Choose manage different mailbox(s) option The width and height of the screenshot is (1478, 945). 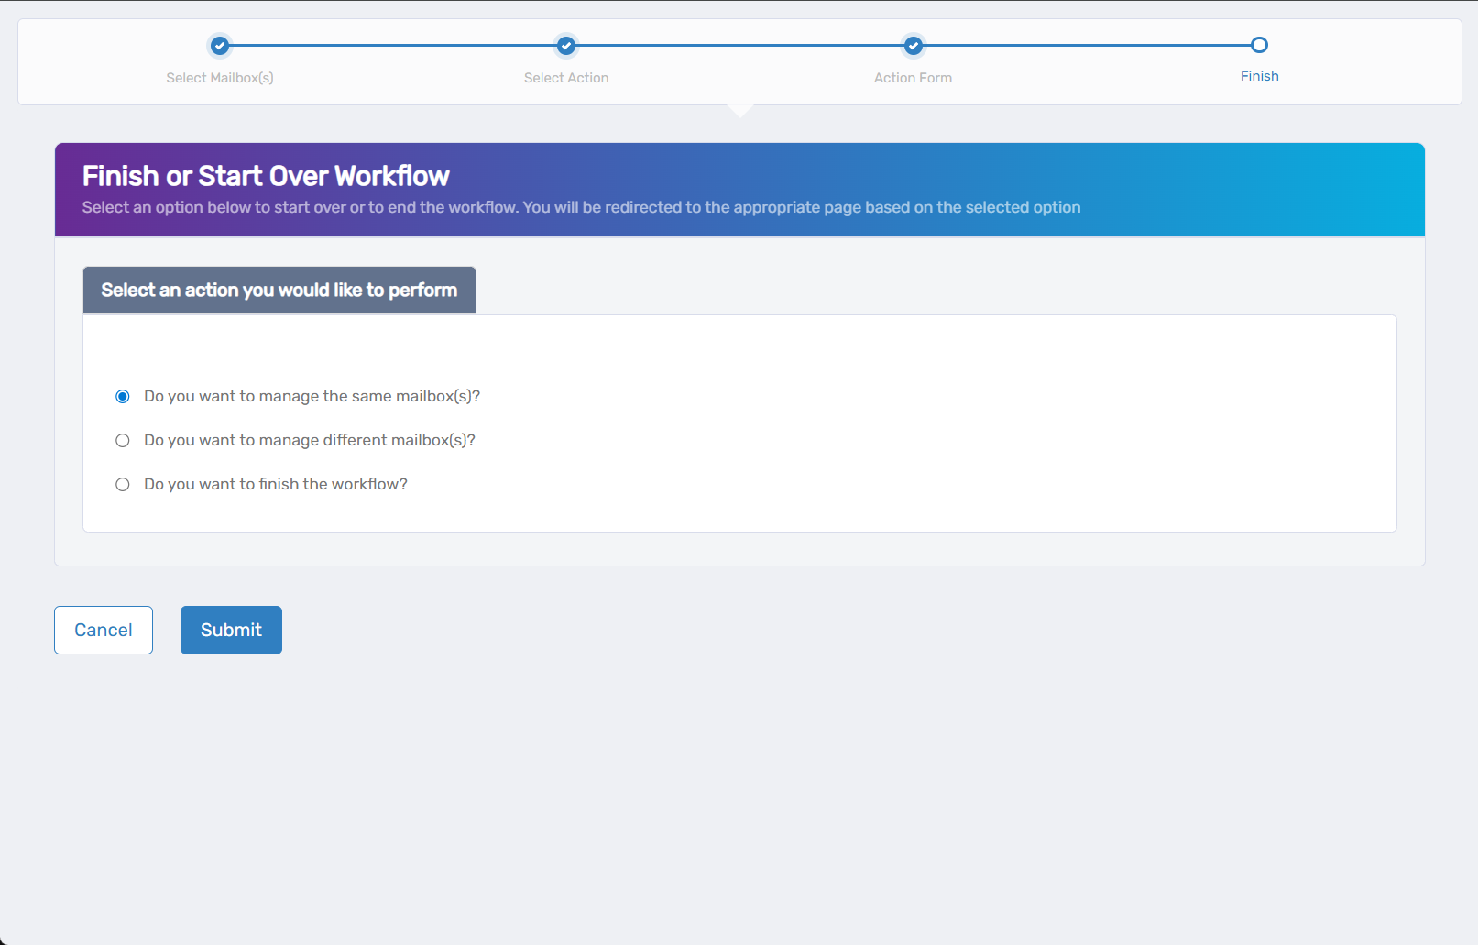click(x=123, y=440)
